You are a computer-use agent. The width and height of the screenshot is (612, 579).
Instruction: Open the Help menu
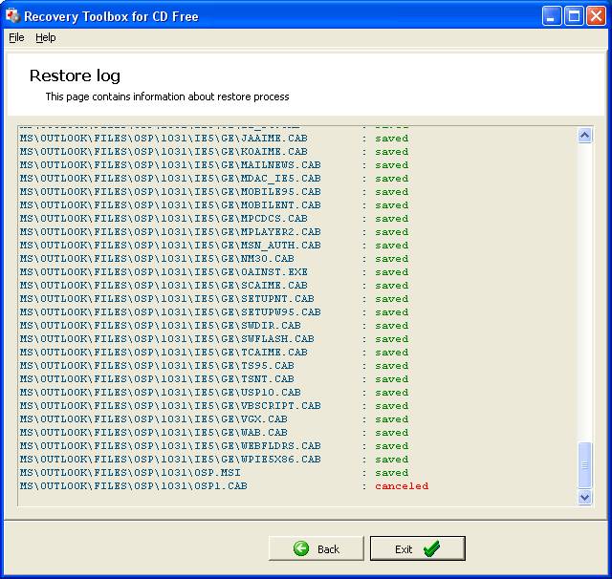(x=46, y=37)
